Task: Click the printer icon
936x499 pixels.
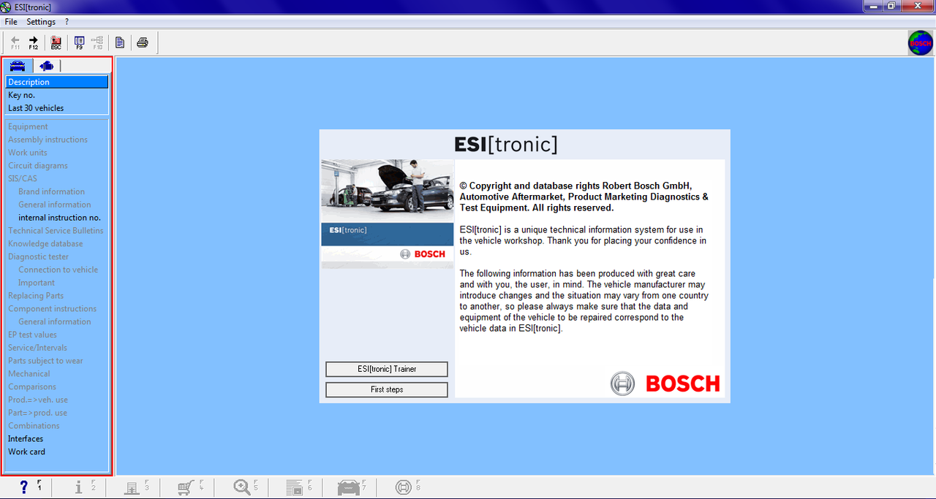Action: 143,42
